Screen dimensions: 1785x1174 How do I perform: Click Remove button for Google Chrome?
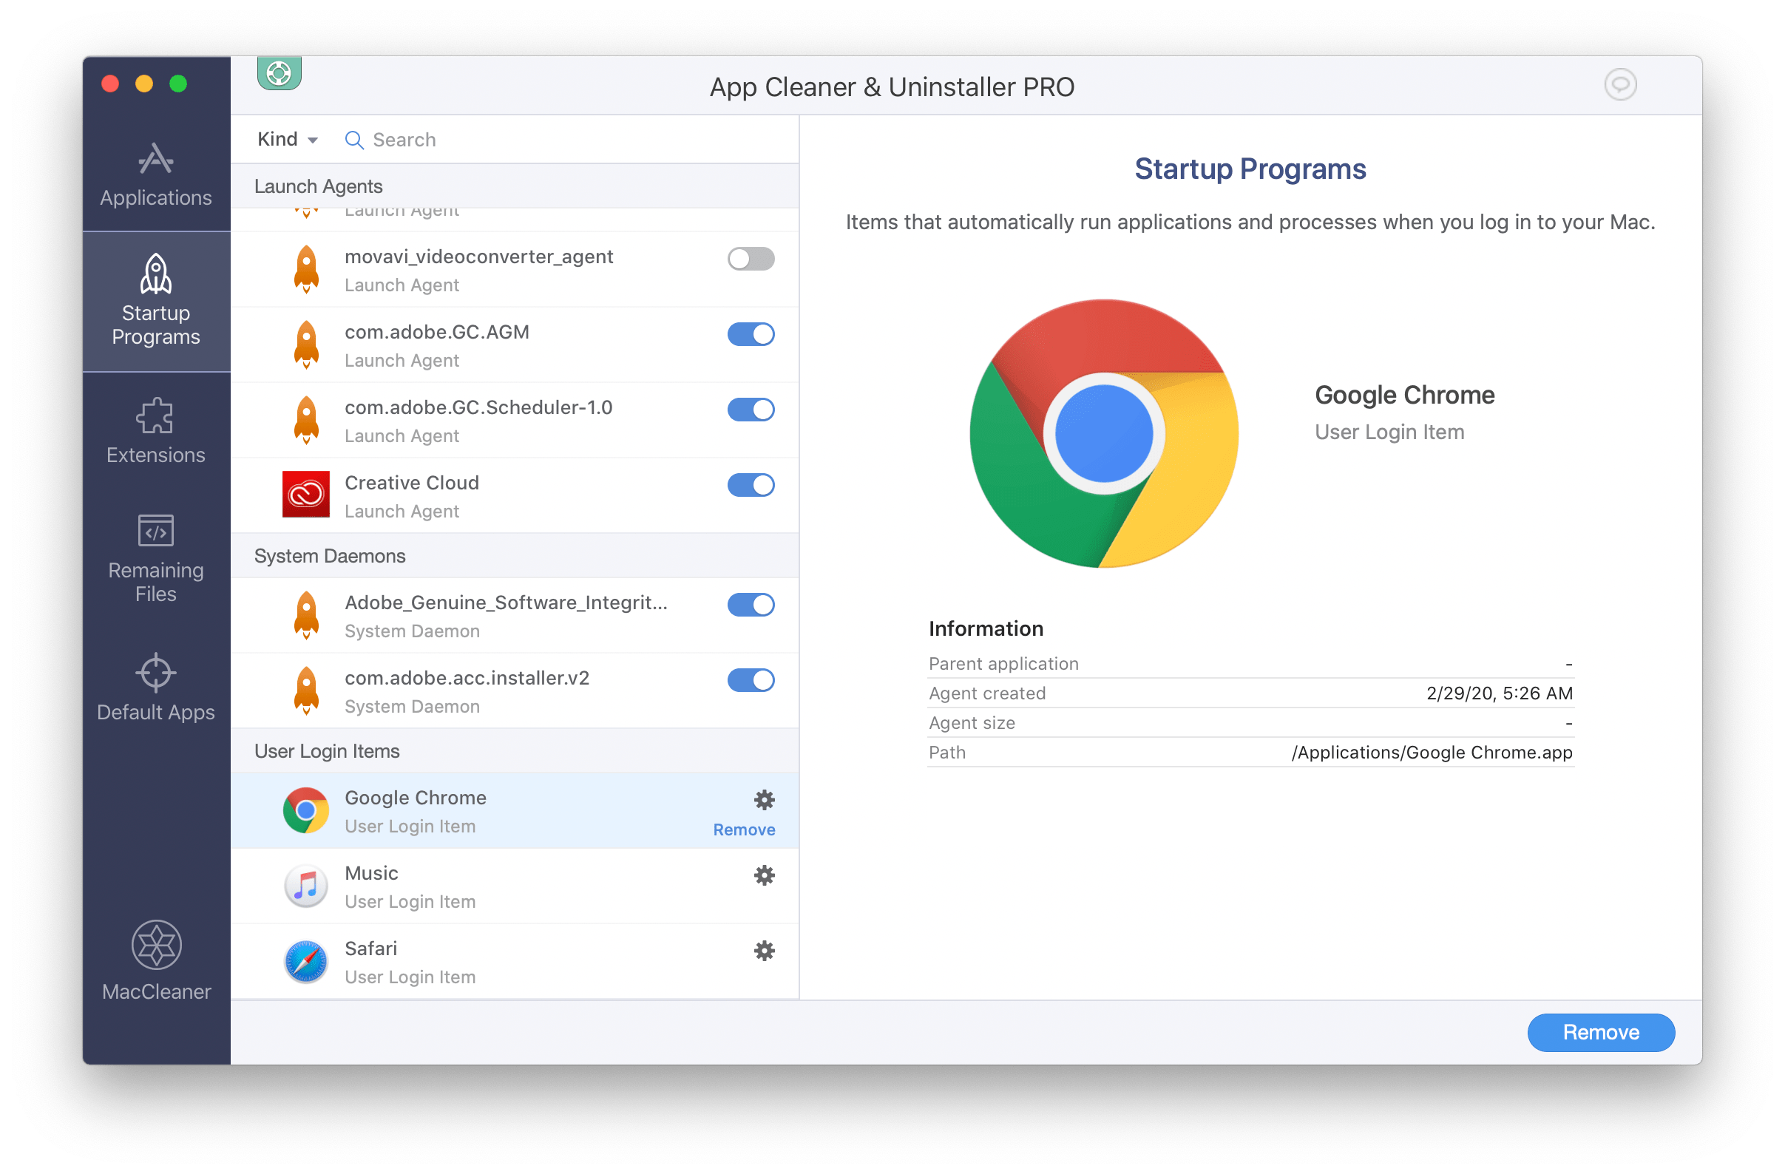click(743, 828)
